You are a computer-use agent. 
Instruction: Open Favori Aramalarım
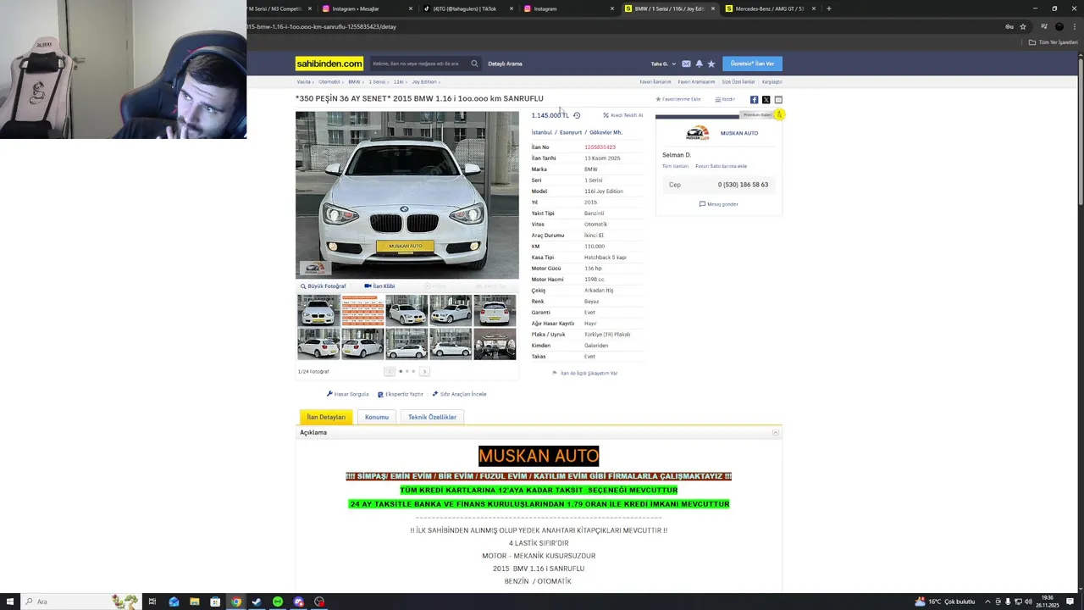696,82
